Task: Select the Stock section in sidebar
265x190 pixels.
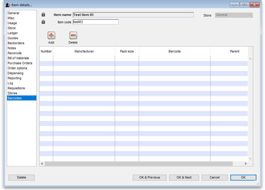Action: click(12, 28)
